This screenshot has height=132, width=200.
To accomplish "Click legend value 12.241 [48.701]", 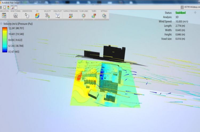I will click(x=16, y=28).
